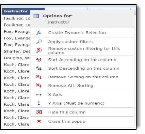Select the Shaffer instructor row cell
This screenshot has width=145, height=134.
click(16, 51)
